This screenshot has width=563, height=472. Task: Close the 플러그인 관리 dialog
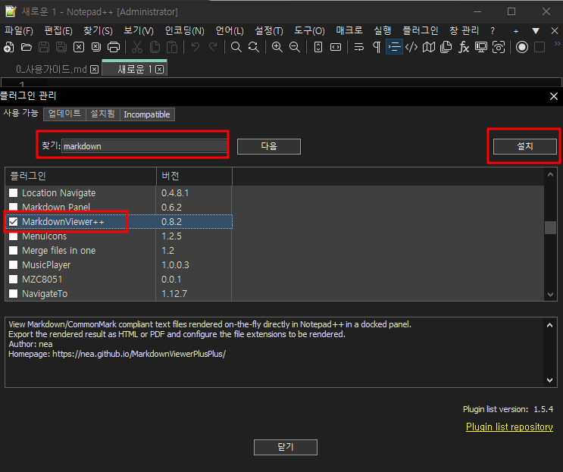tap(554, 96)
